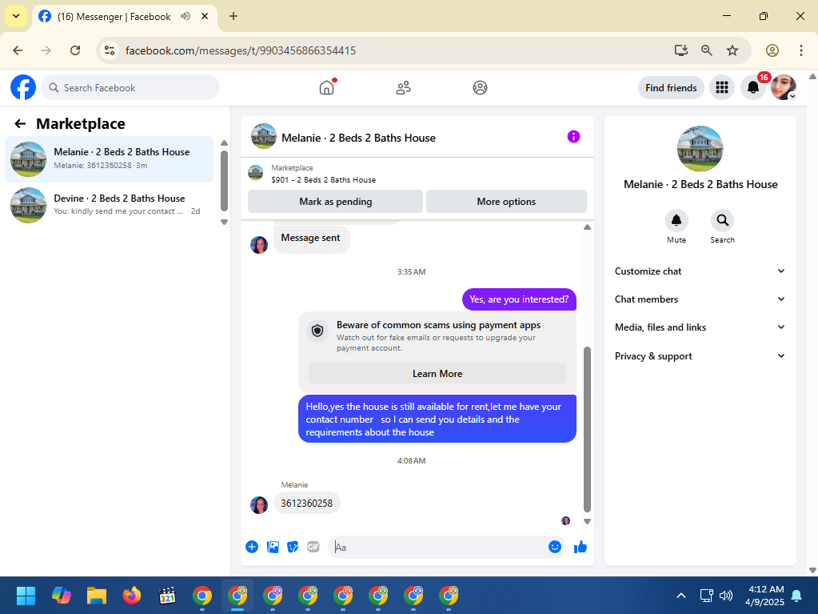The image size is (818, 614).
Task: Open the emoji picker in the message box
Action: [x=555, y=547]
